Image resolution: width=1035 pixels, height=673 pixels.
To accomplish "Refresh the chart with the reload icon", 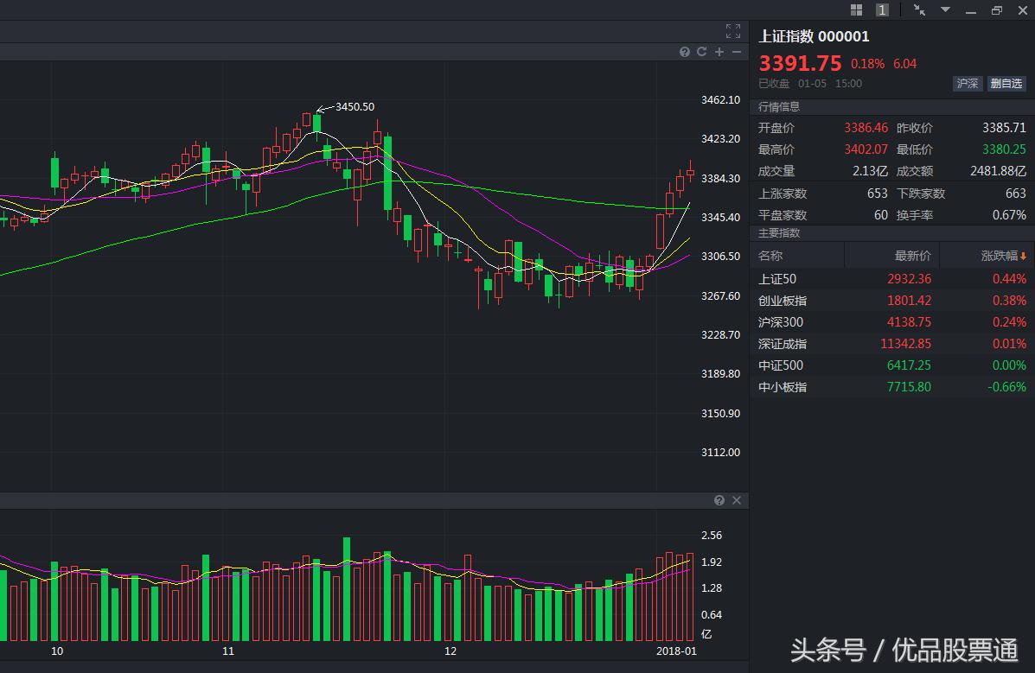I will tap(701, 52).
